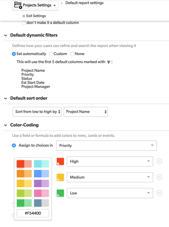Remove the High priority color row
This screenshot has height=227, width=169.
click(x=159, y=161)
